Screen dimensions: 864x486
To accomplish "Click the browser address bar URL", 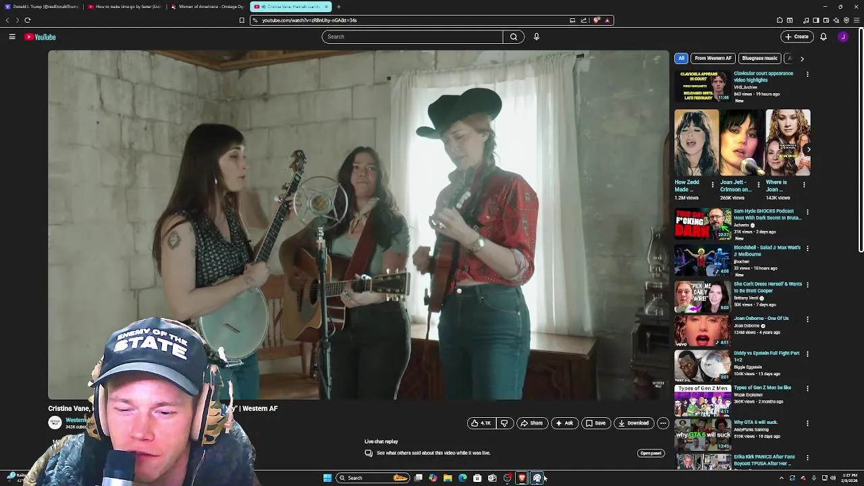I will [309, 20].
